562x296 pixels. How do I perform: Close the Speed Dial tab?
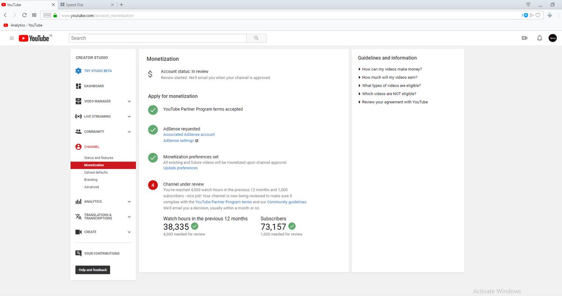(111, 5)
